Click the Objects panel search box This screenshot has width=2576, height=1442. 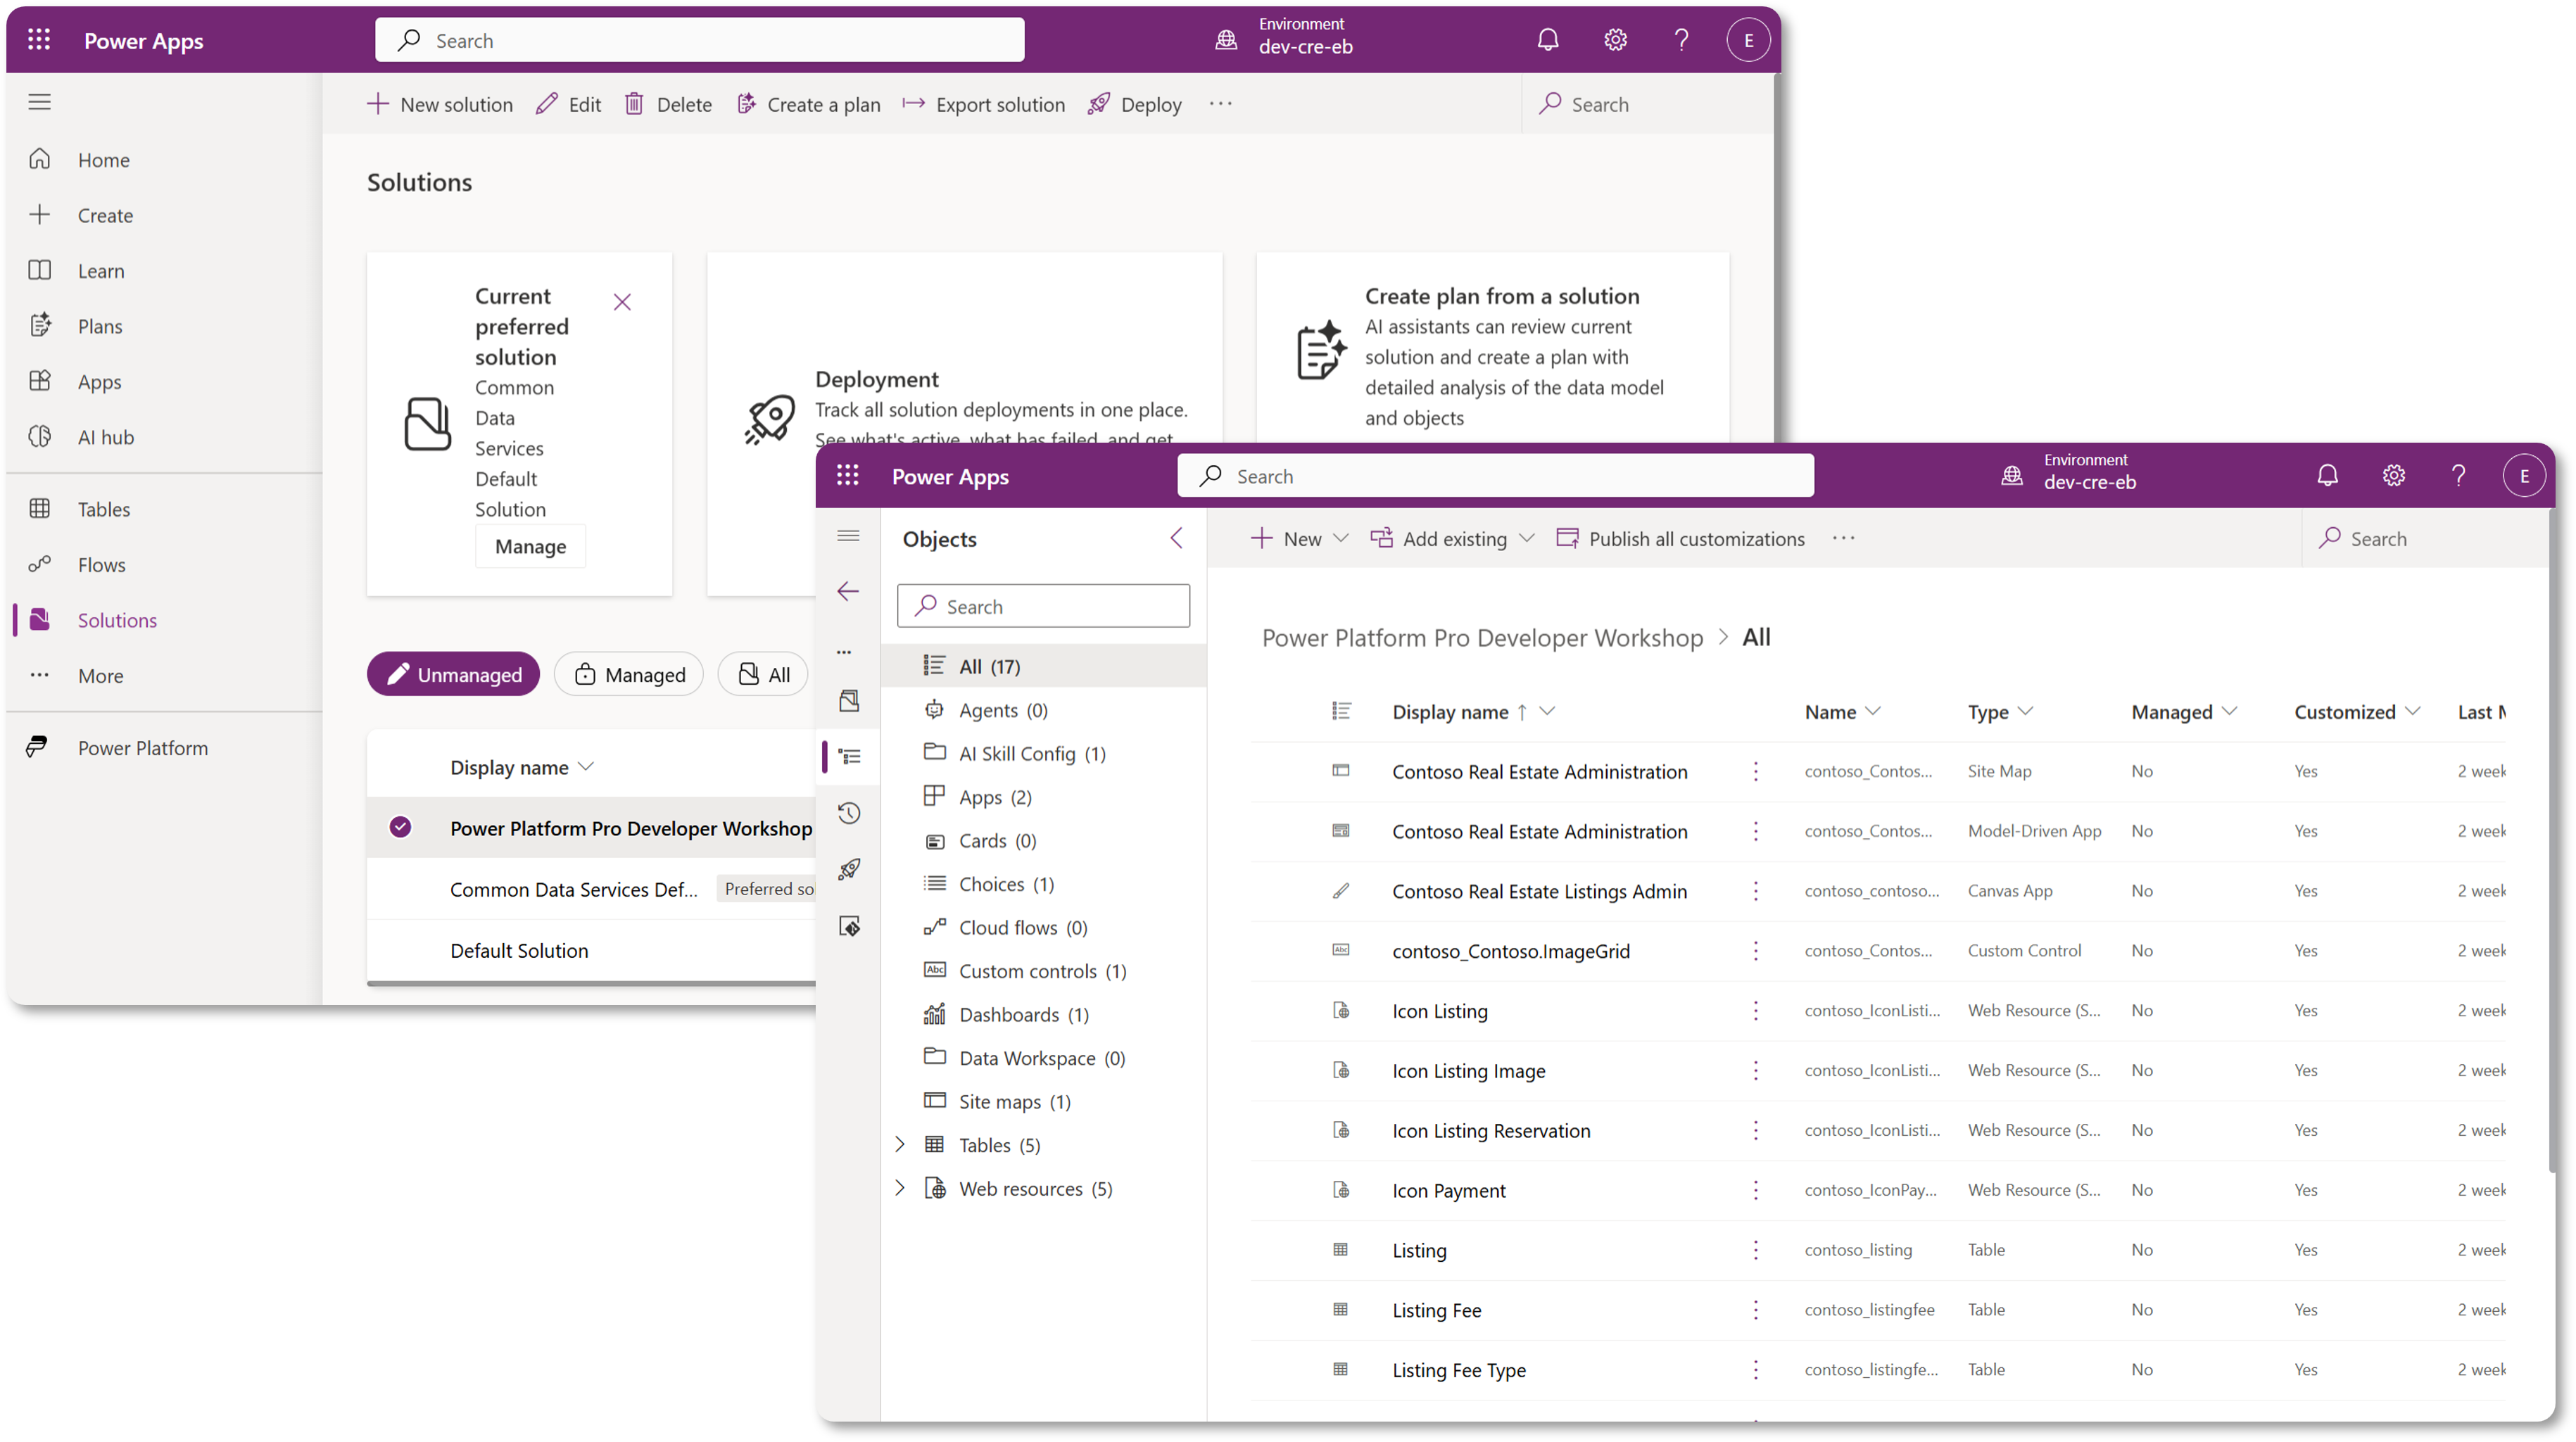pos(1043,606)
